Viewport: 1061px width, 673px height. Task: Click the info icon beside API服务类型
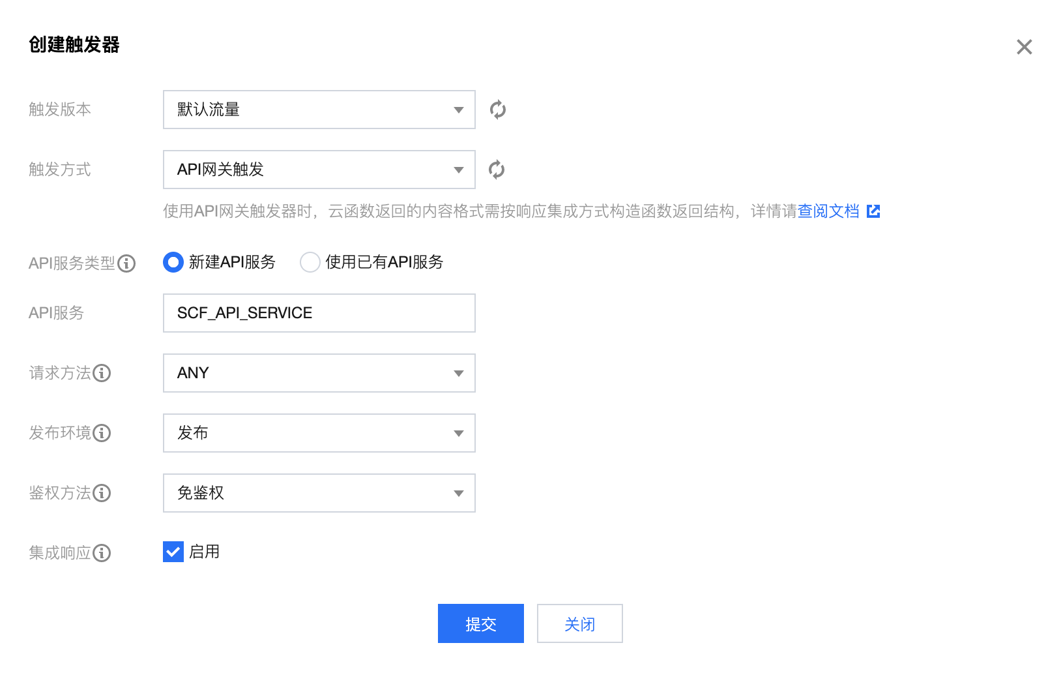(126, 263)
